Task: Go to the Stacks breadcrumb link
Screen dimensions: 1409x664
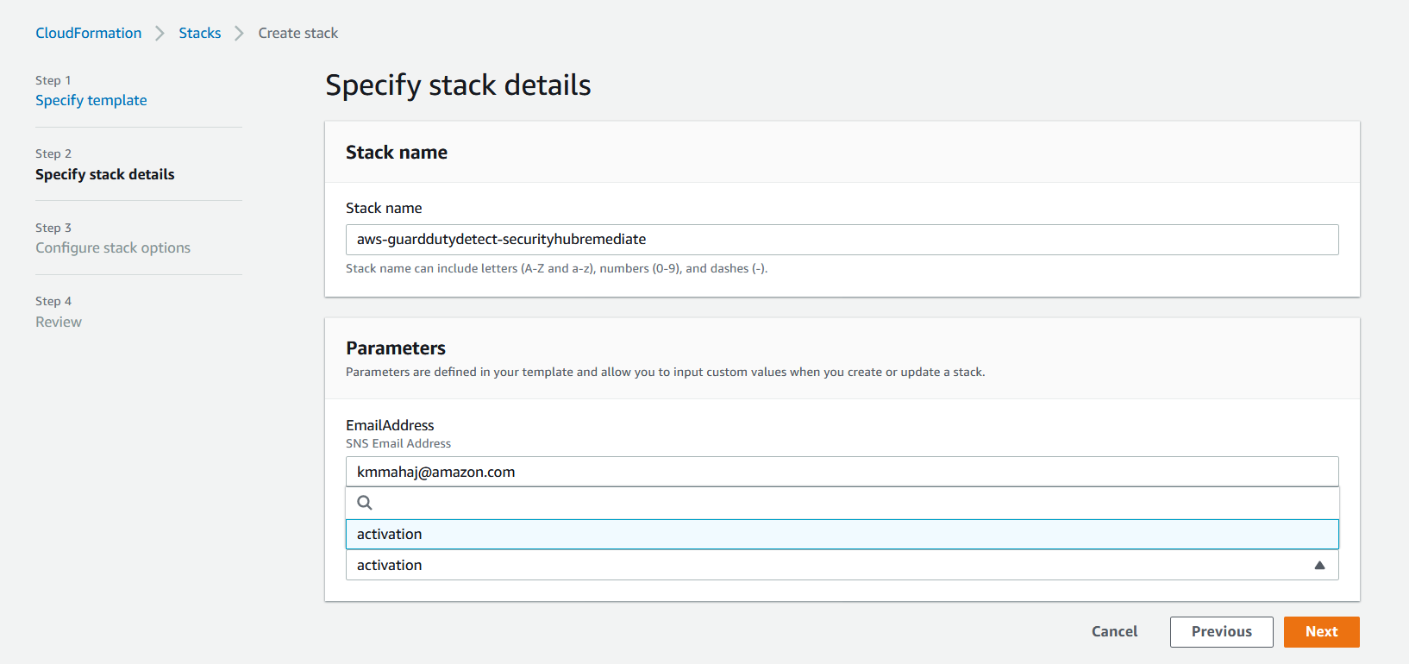Action: click(200, 33)
